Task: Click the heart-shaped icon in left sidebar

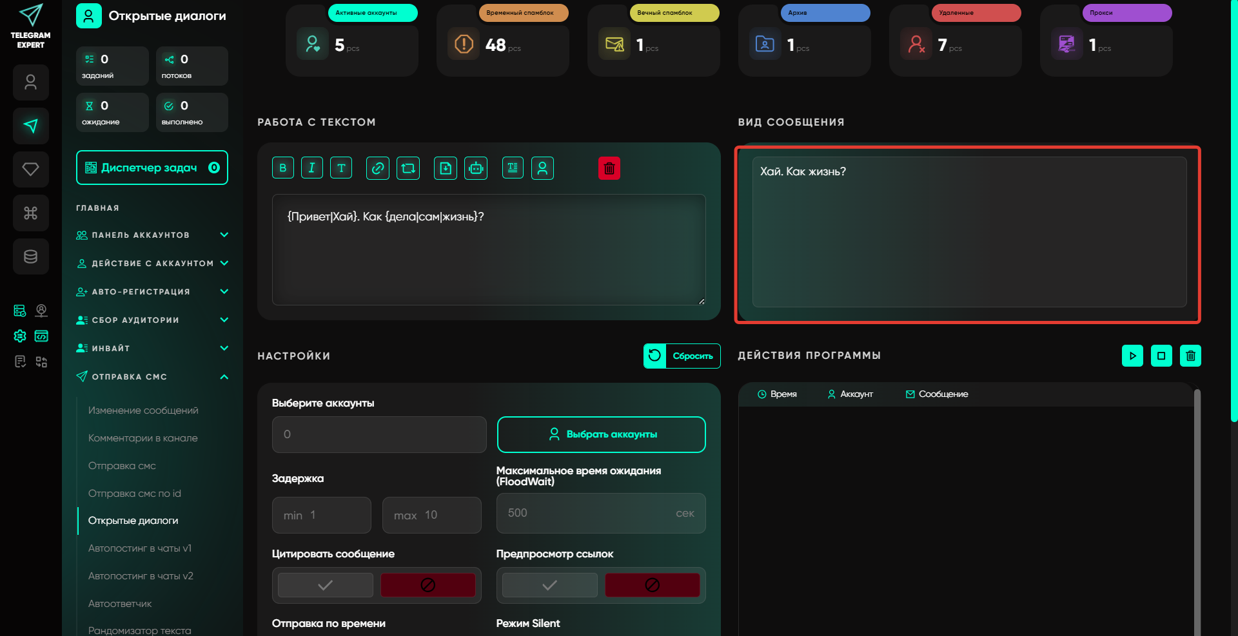Action: [x=30, y=169]
